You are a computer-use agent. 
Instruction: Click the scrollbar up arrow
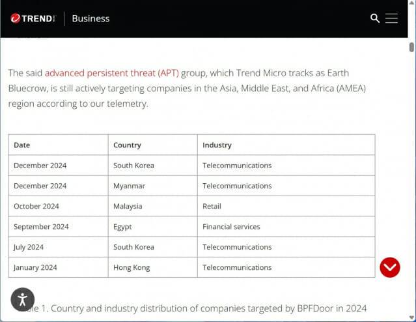coord(411,2)
